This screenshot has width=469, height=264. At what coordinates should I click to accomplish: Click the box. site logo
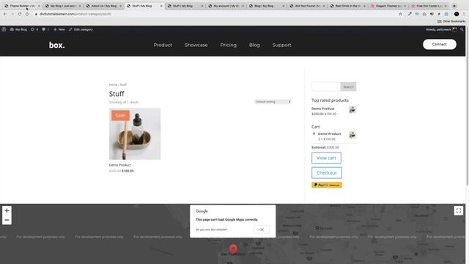57,45
